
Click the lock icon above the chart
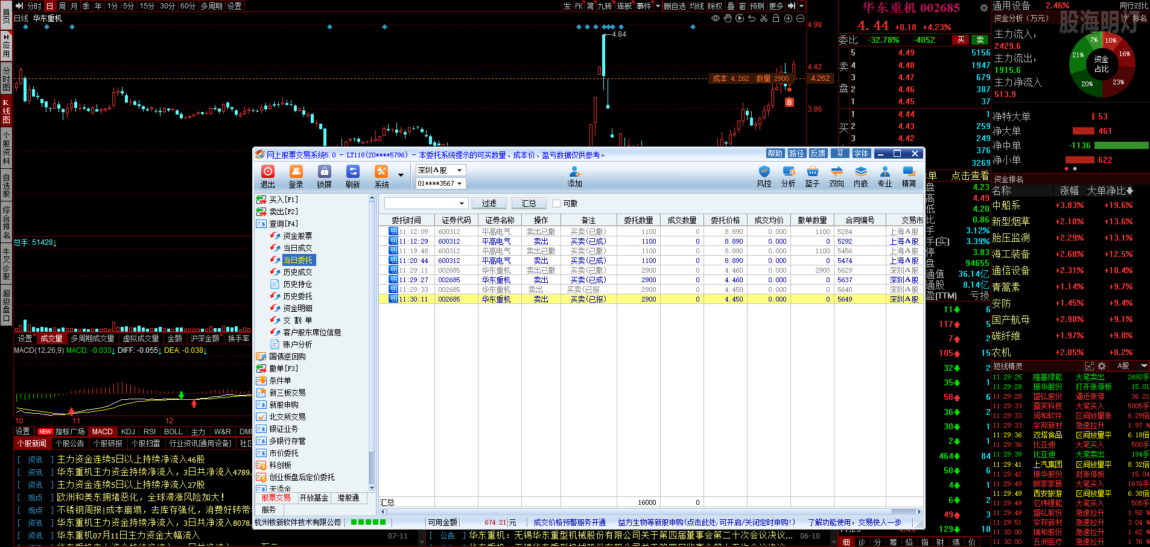pos(776,18)
